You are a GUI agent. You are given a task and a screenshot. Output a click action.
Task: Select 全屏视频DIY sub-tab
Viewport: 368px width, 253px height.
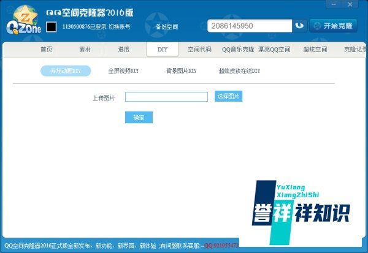(x=123, y=71)
